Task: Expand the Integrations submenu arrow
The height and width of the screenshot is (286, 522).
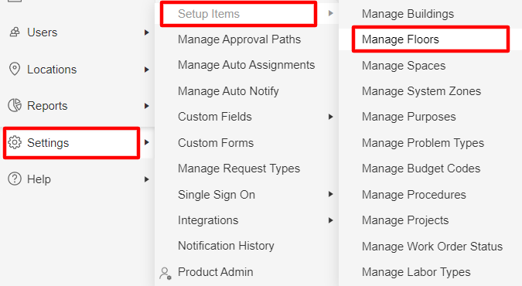Action: 330,220
